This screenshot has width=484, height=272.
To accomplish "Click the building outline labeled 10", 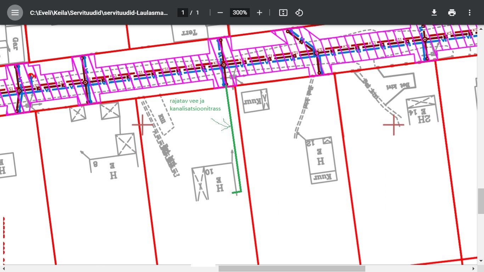I will tap(213, 181).
